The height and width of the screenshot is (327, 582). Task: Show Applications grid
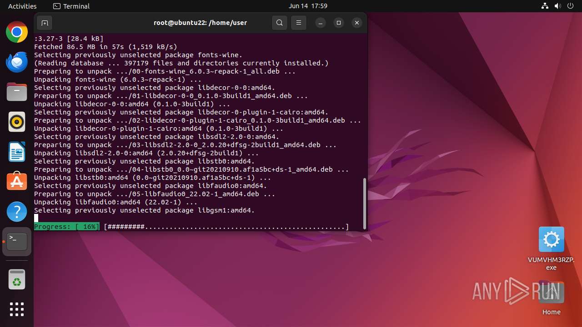(x=17, y=309)
